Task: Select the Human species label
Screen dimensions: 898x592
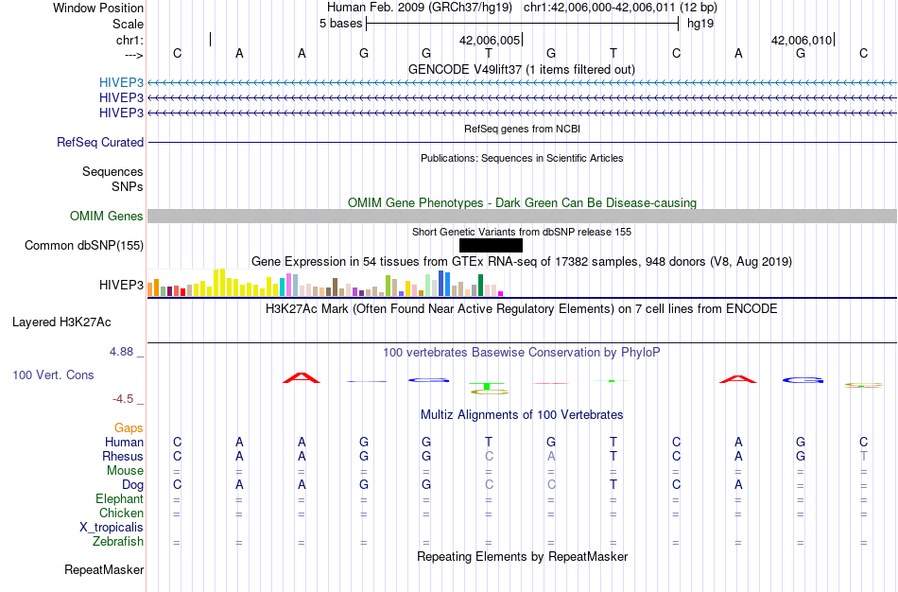Action: (x=124, y=442)
